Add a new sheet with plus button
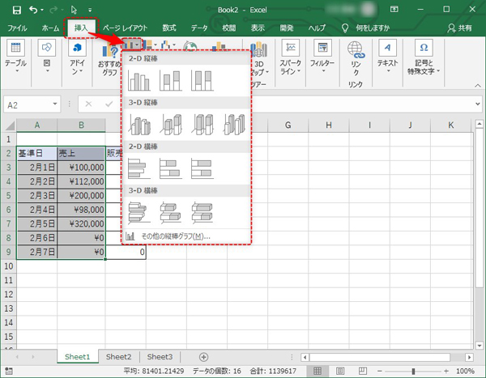Viewport: 486px width, 378px height. 203,357
